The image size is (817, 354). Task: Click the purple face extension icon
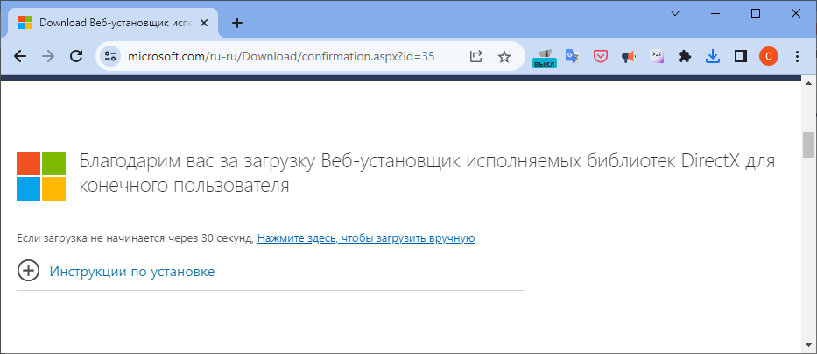(657, 56)
